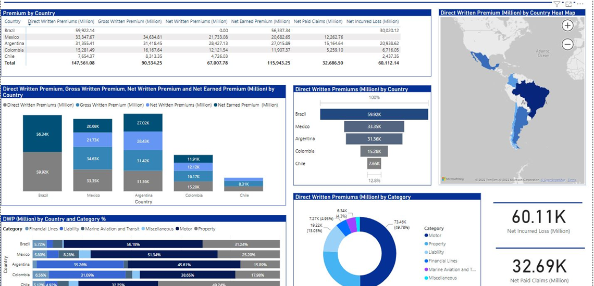The width and height of the screenshot is (594, 286).
Task: Sort by Net Incurred Loss column header
Action: click(x=373, y=21)
